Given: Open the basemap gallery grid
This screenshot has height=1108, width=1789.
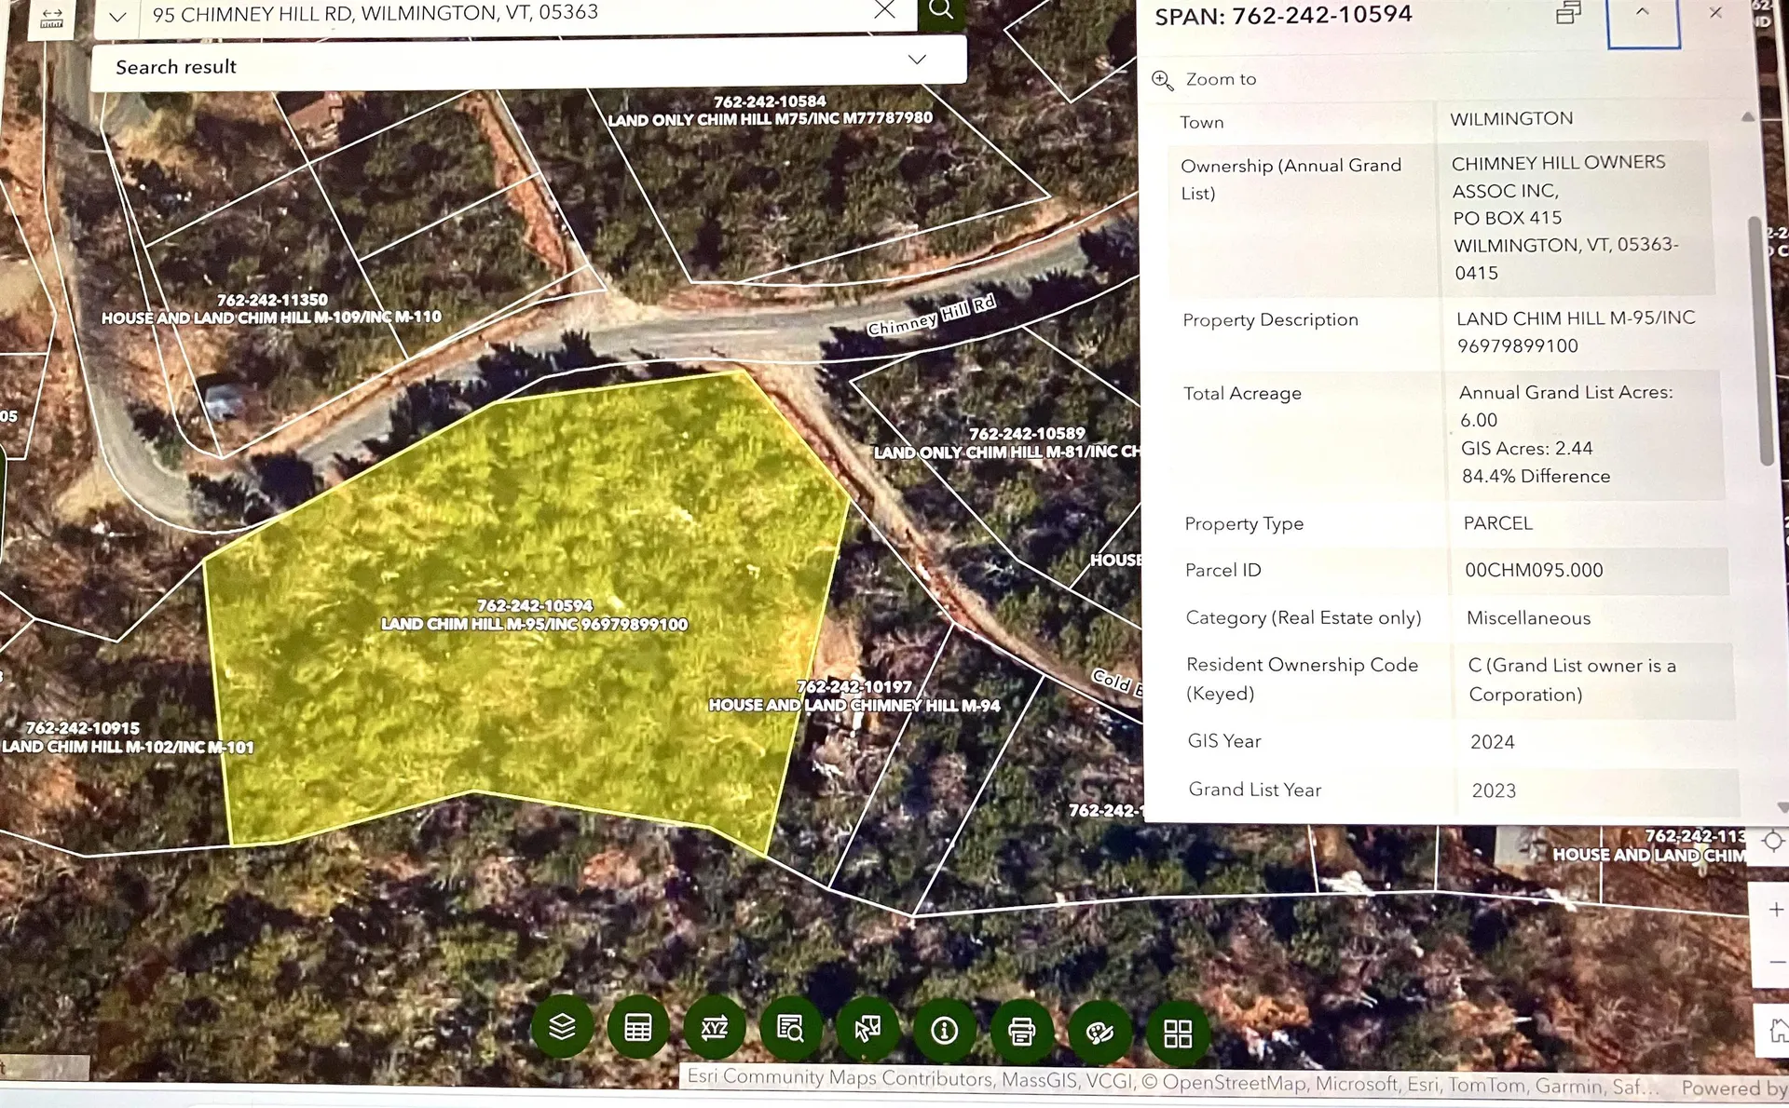Looking at the screenshot, I should pos(1178,1034).
